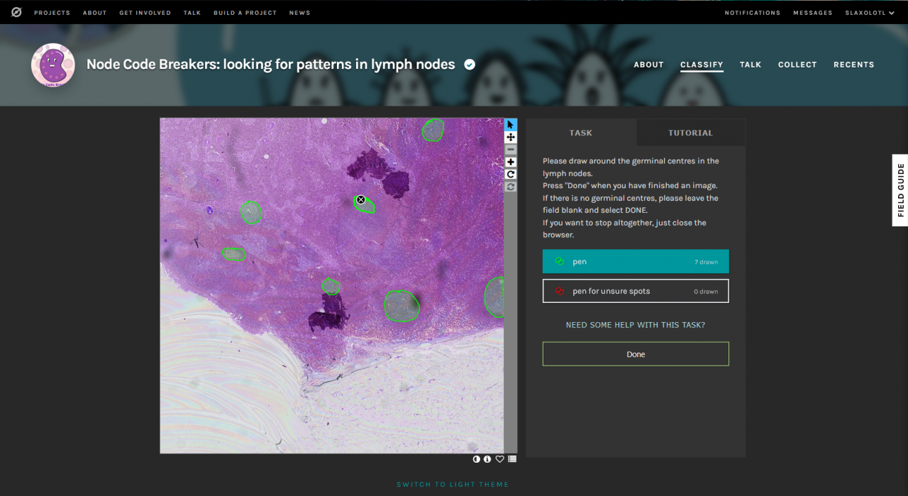
Task: Click the reset view refresh icon
Action: (x=511, y=187)
